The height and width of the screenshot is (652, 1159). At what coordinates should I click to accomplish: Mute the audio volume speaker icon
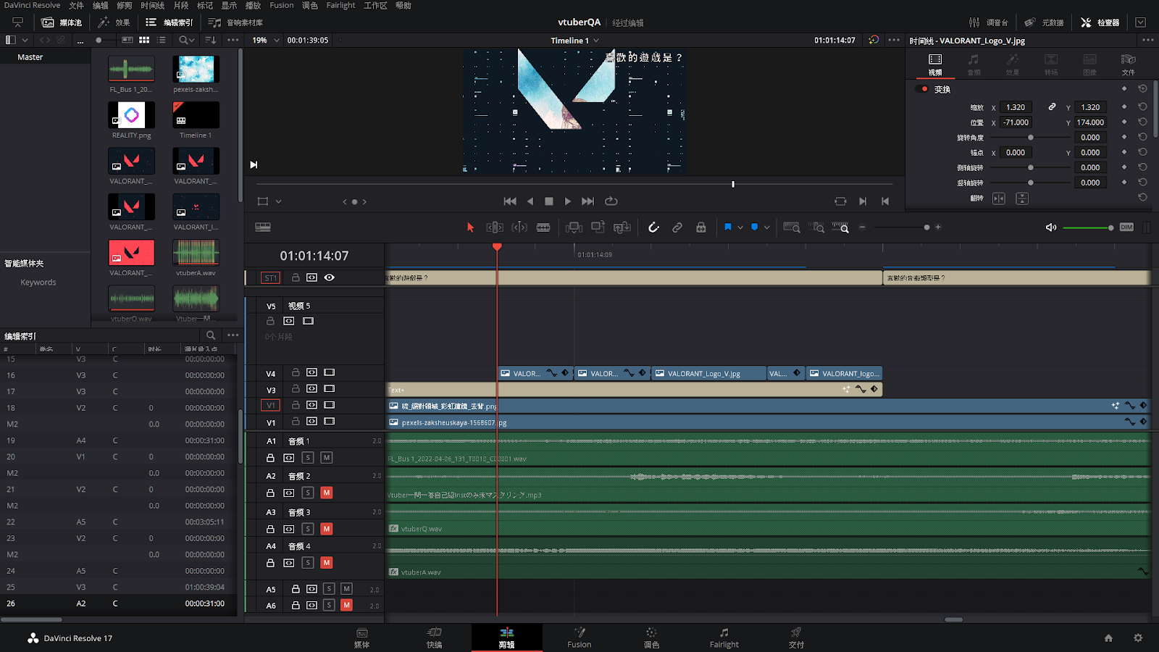[1051, 227]
